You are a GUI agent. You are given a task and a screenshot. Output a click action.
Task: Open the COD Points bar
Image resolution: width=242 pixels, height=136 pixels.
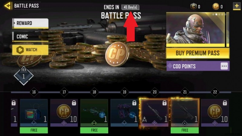(198, 66)
